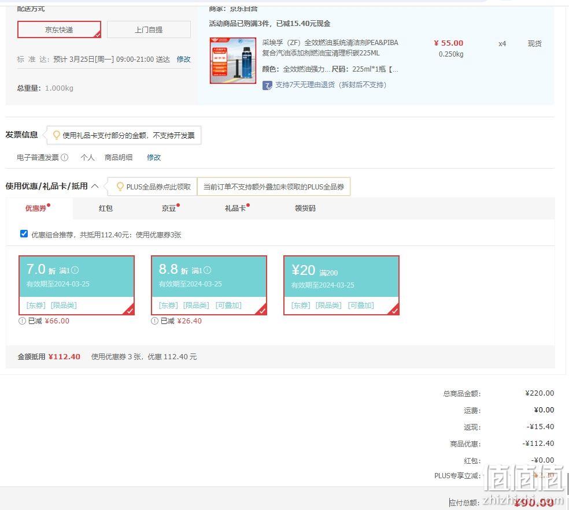Open product title 采埃孚全效燃油系统清洁剂
Image resolution: width=569 pixels, height=510 pixels.
[330, 48]
